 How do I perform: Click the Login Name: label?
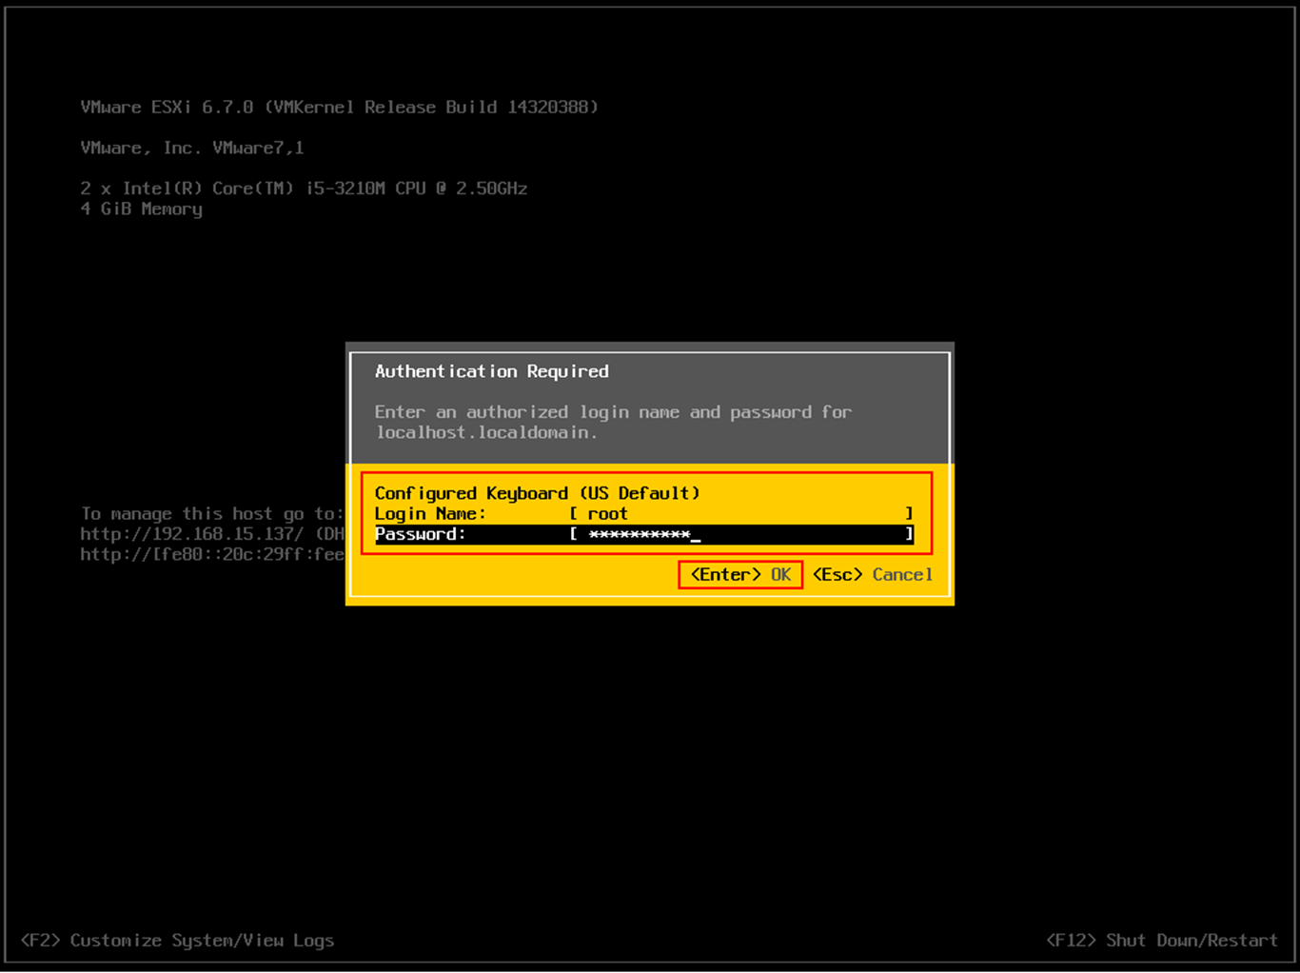430,514
